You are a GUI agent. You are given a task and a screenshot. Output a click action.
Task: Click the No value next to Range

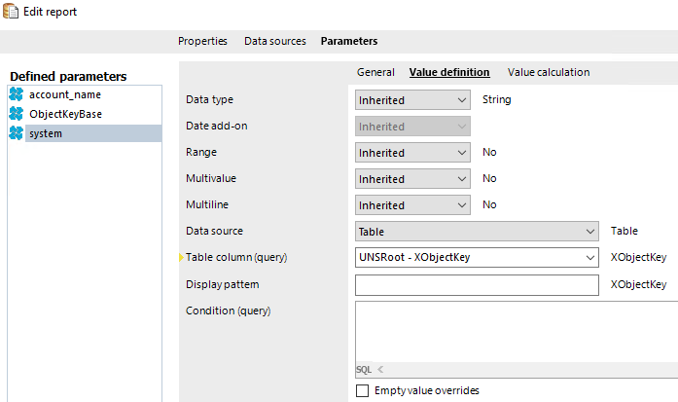tap(489, 152)
